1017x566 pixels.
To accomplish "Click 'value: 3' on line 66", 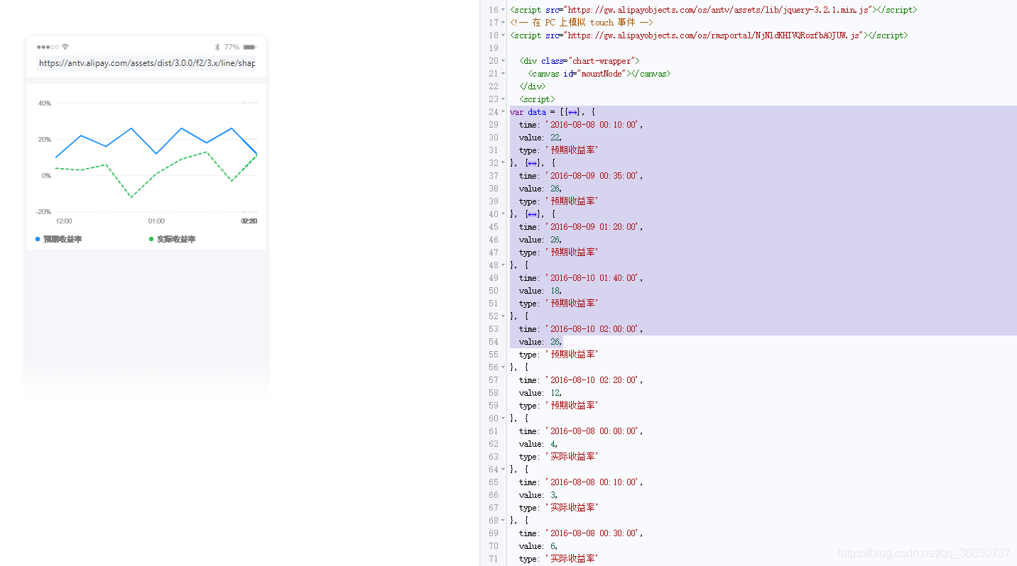I will tap(538, 495).
